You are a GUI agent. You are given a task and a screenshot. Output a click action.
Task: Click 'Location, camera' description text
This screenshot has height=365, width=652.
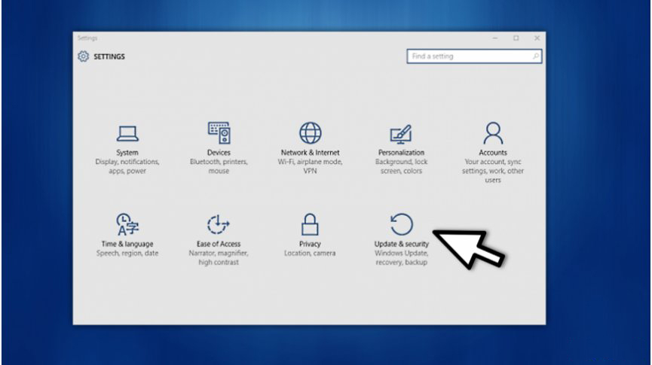coord(310,253)
